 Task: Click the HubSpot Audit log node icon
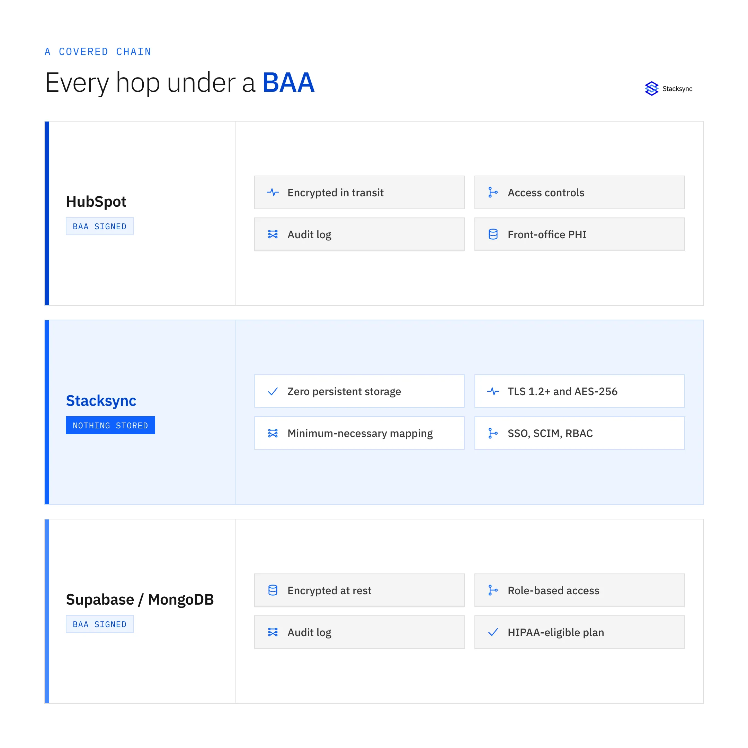point(273,234)
